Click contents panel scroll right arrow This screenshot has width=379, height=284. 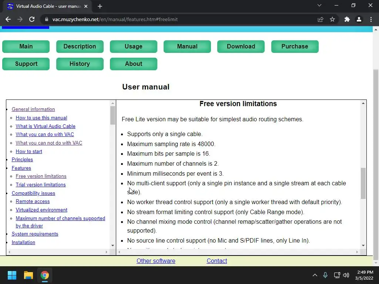(x=106, y=252)
